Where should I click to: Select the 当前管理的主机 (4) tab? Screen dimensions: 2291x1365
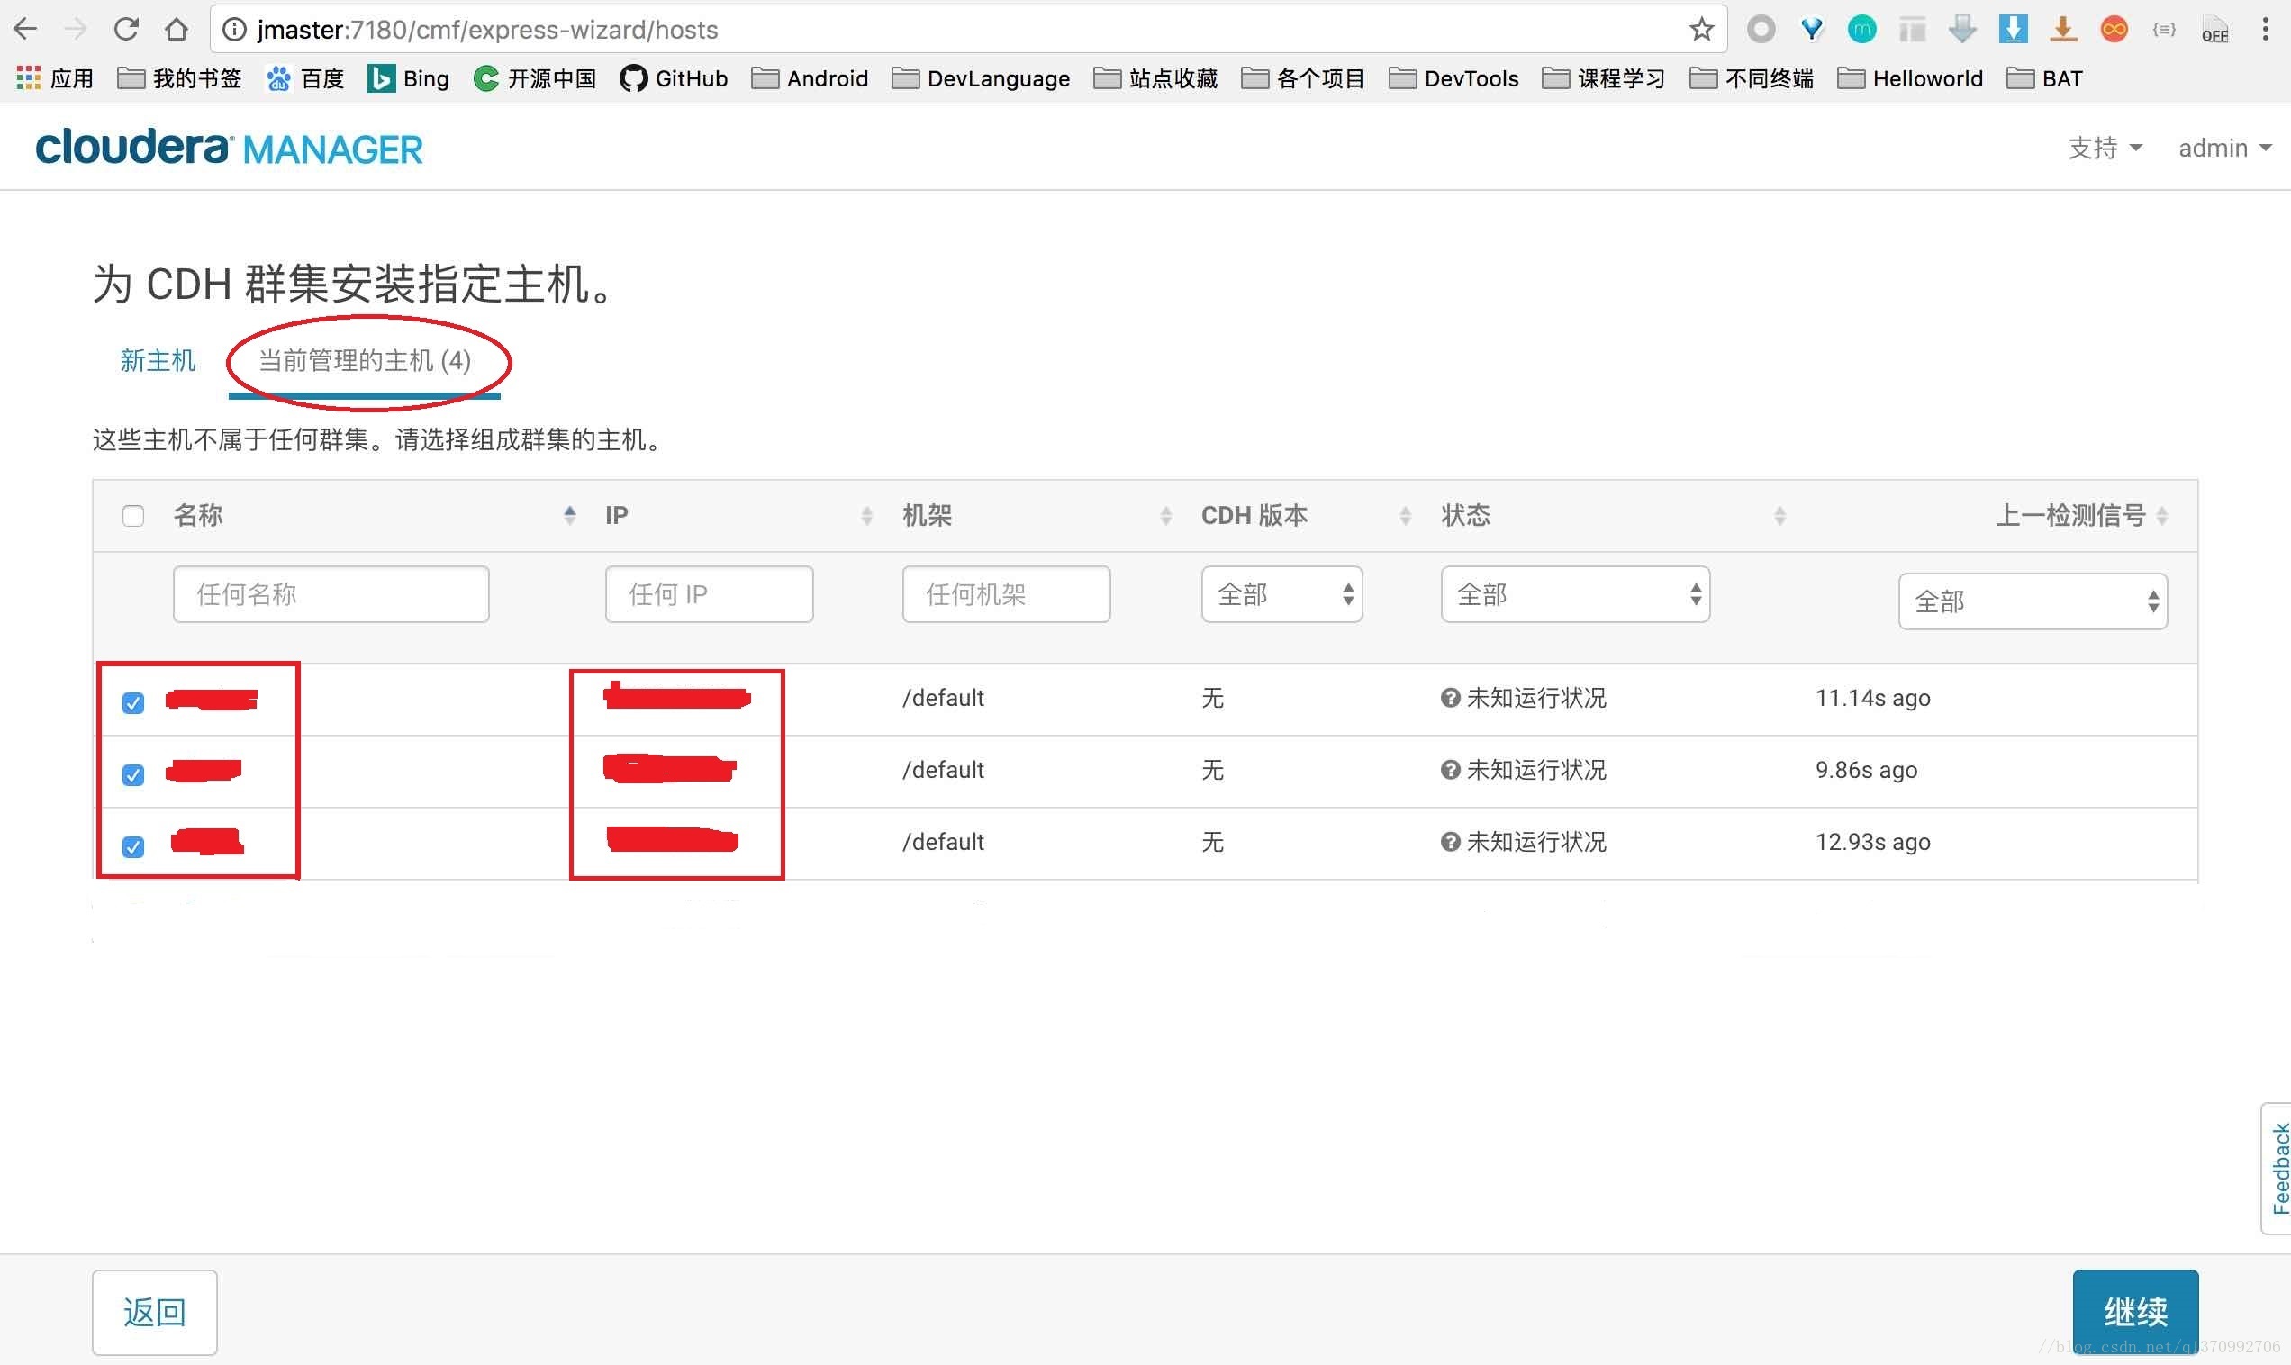pyautogui.click(x=364, y=360)
